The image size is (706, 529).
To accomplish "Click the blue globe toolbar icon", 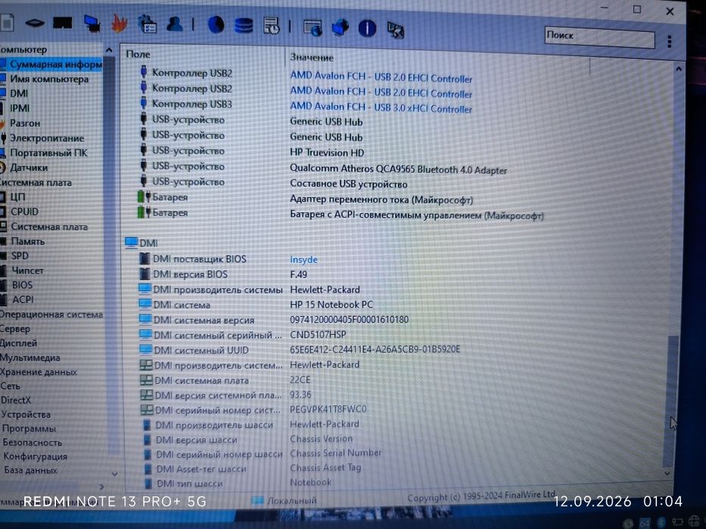I will [x=216, y=25].
